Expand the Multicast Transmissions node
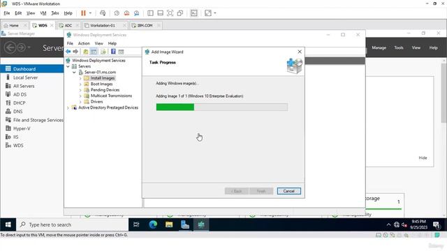Viewport: 447px width, 251px height. pyautogui.click(x=80, y=96)
